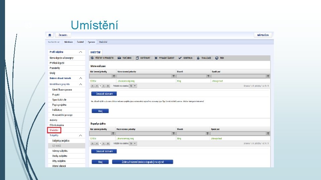The image size is (321, 180).
Task: Open items-per-page dropdown in Místo realizace
Action: click(x=133, y=86)
